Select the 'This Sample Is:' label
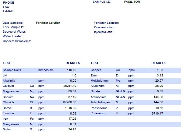 [x=13, y=27]
